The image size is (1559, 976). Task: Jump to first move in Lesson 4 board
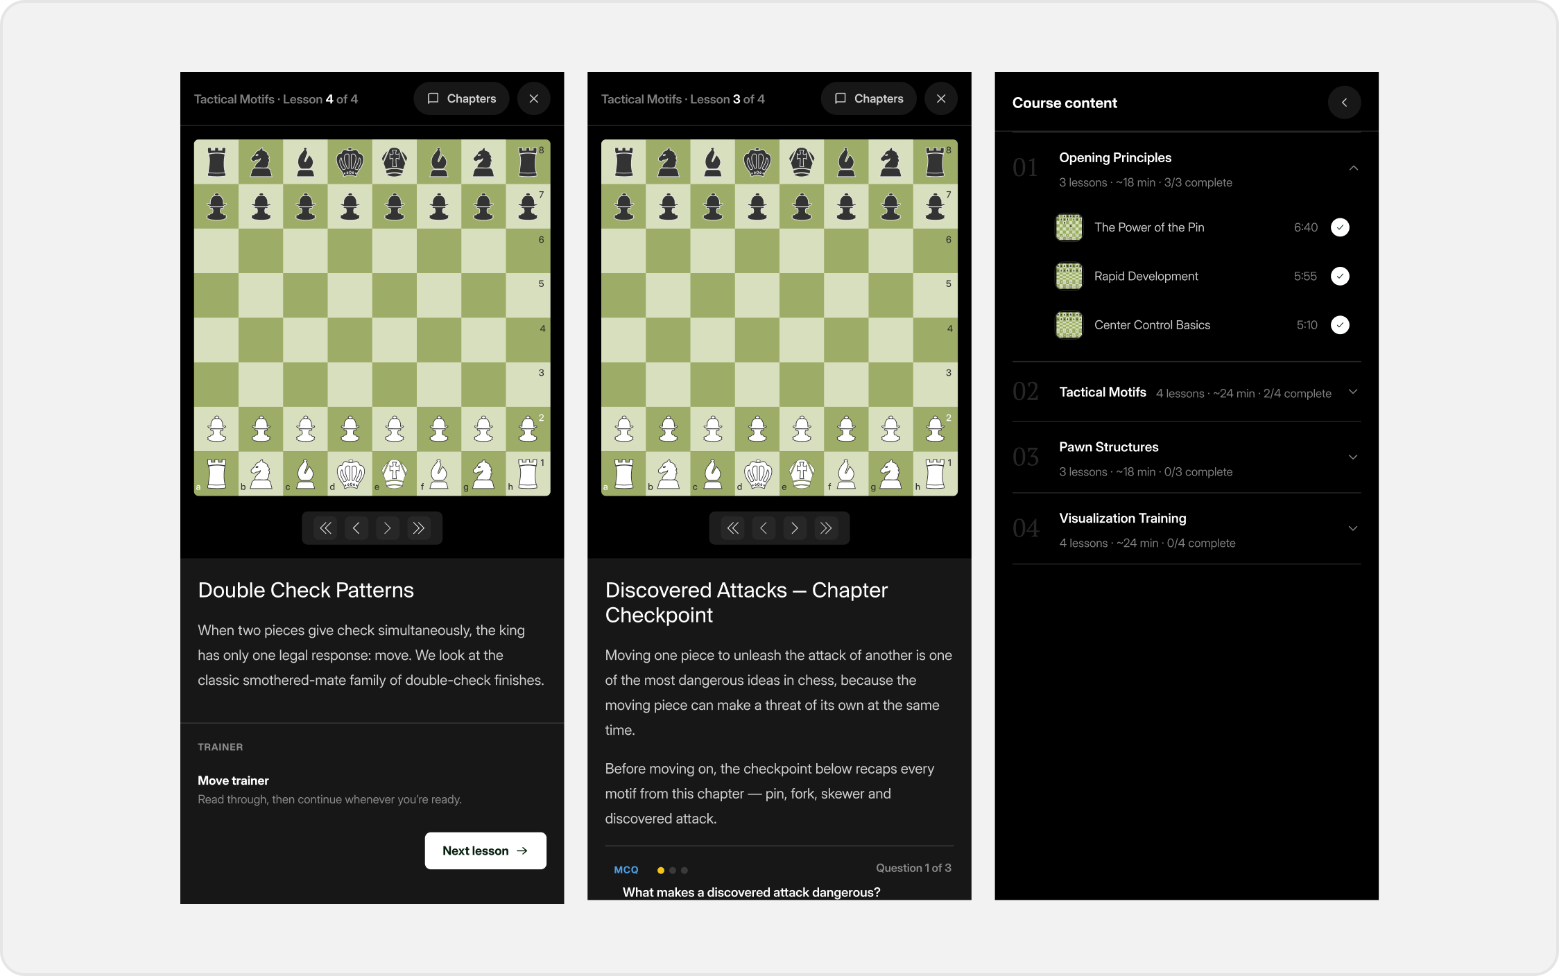coord(325,528)
